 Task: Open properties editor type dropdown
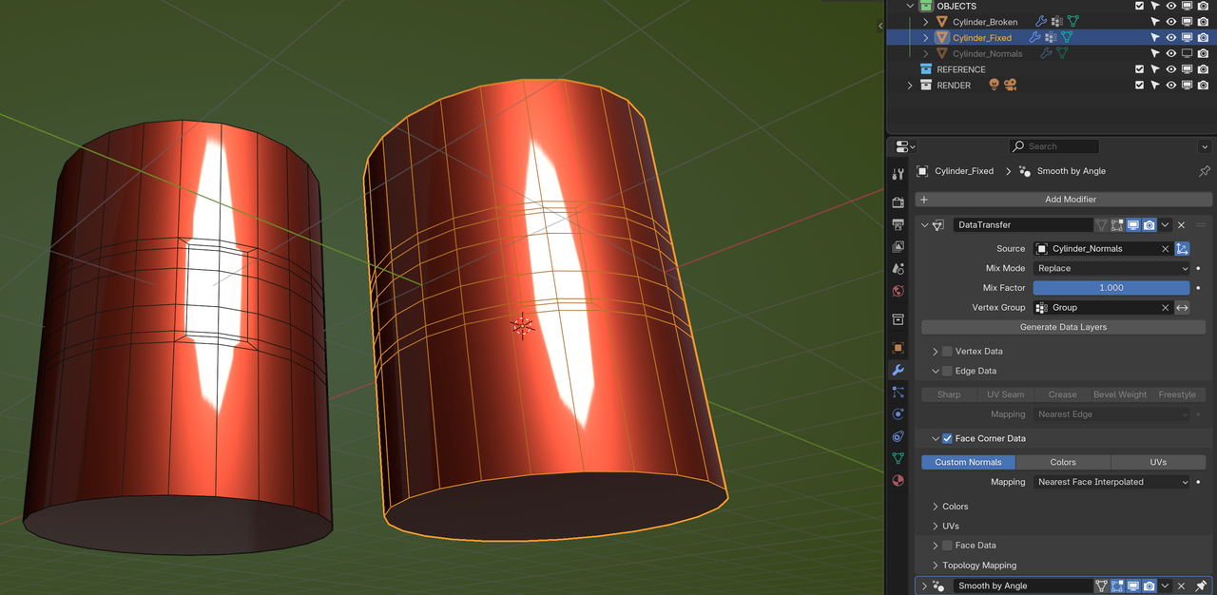[x=905, y=146]
